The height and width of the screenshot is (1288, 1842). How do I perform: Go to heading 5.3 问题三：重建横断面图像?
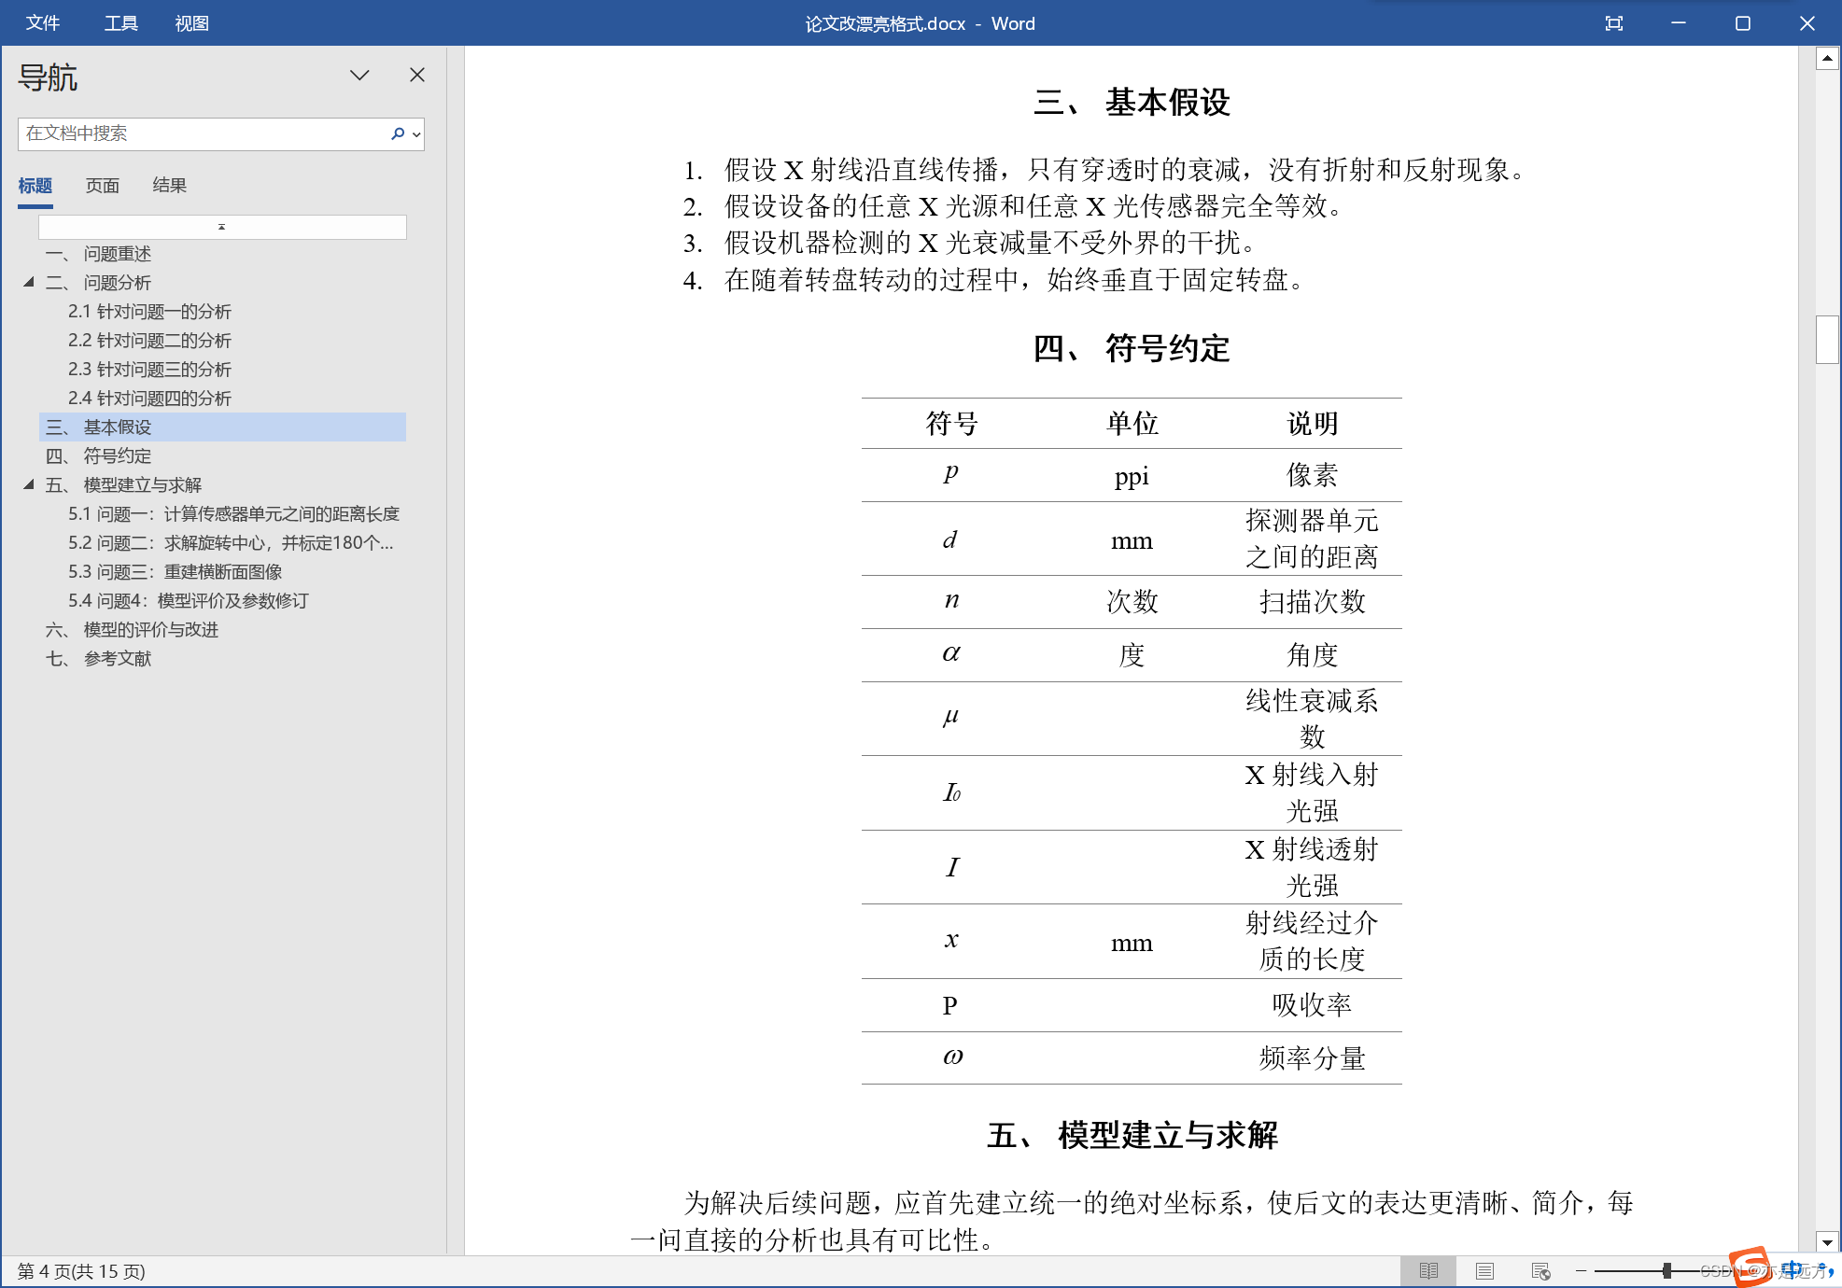pos(175,571)
